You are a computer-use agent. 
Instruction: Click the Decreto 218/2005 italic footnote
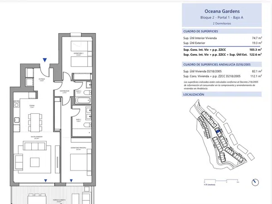221,85
